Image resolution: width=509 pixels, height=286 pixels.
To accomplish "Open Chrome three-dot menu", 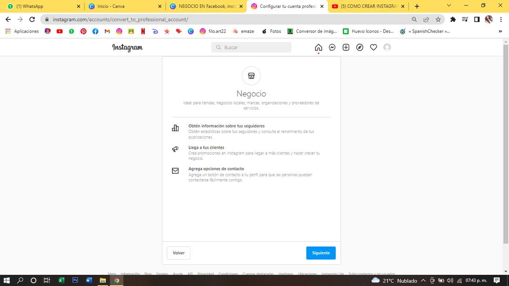I will [x=501, y=20].
